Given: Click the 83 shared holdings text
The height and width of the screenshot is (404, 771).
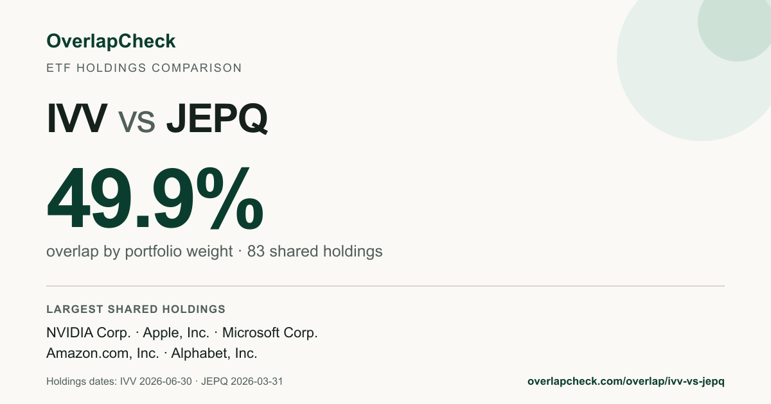Looking at the screenshot, I should pos(315,251).
